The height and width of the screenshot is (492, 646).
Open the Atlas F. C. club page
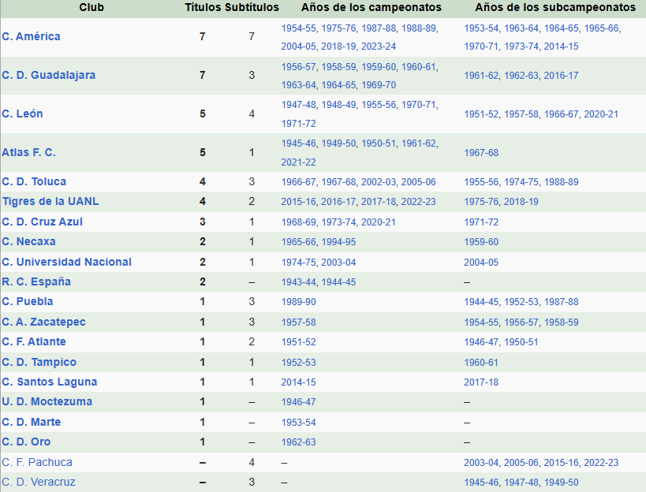(x=28, y=152)
